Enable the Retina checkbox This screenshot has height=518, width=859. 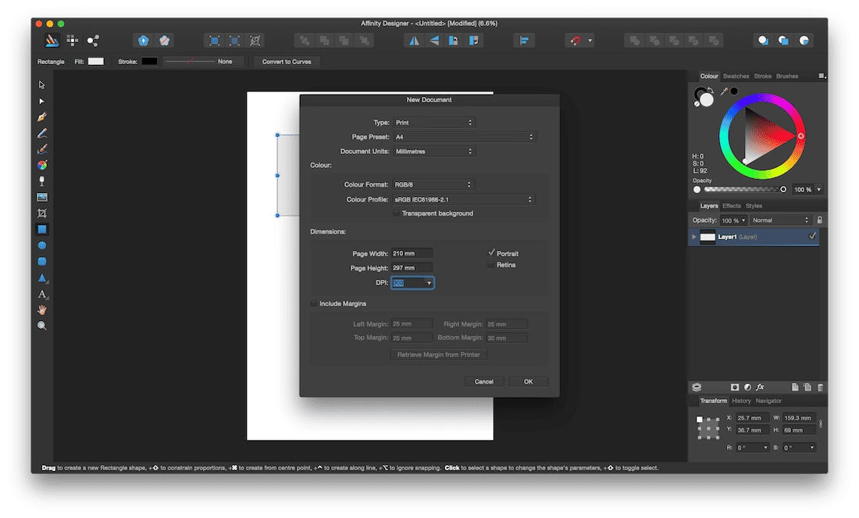point(491,265)
